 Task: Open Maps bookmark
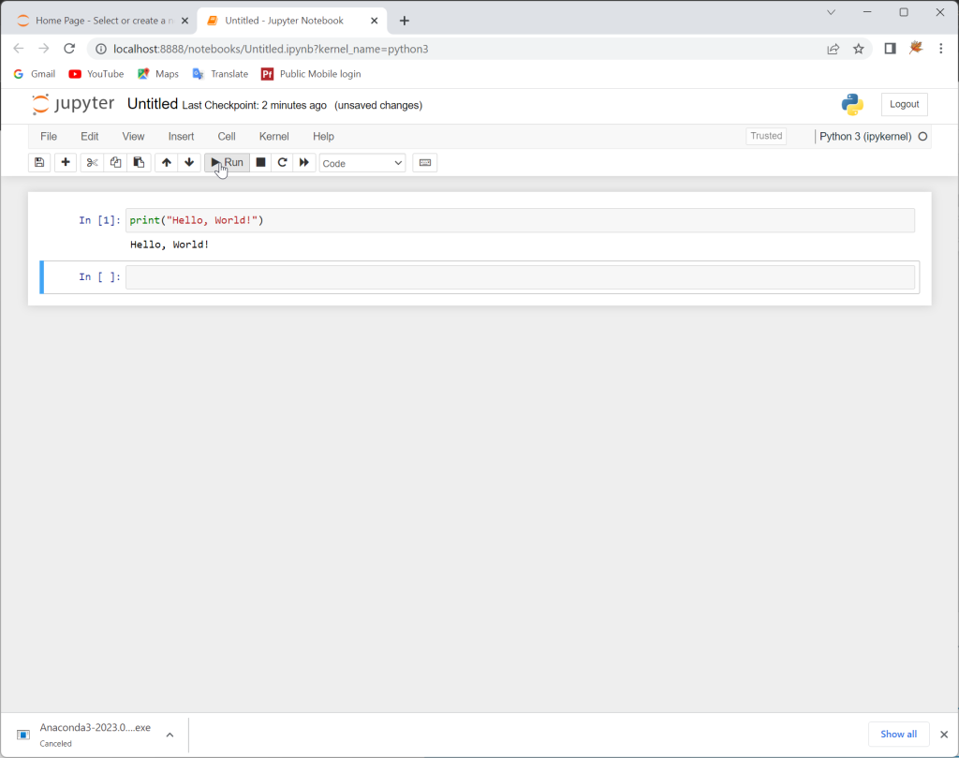[x=157, y=74]
